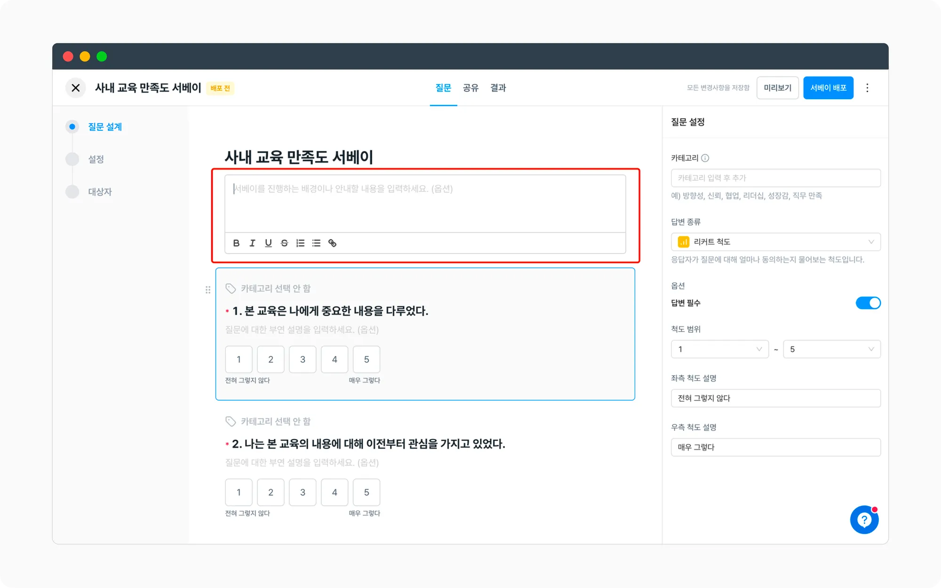Click 카테고리 선택 안 함 on question 2
This screenshot has width=941, height=588.
(276, 421)
